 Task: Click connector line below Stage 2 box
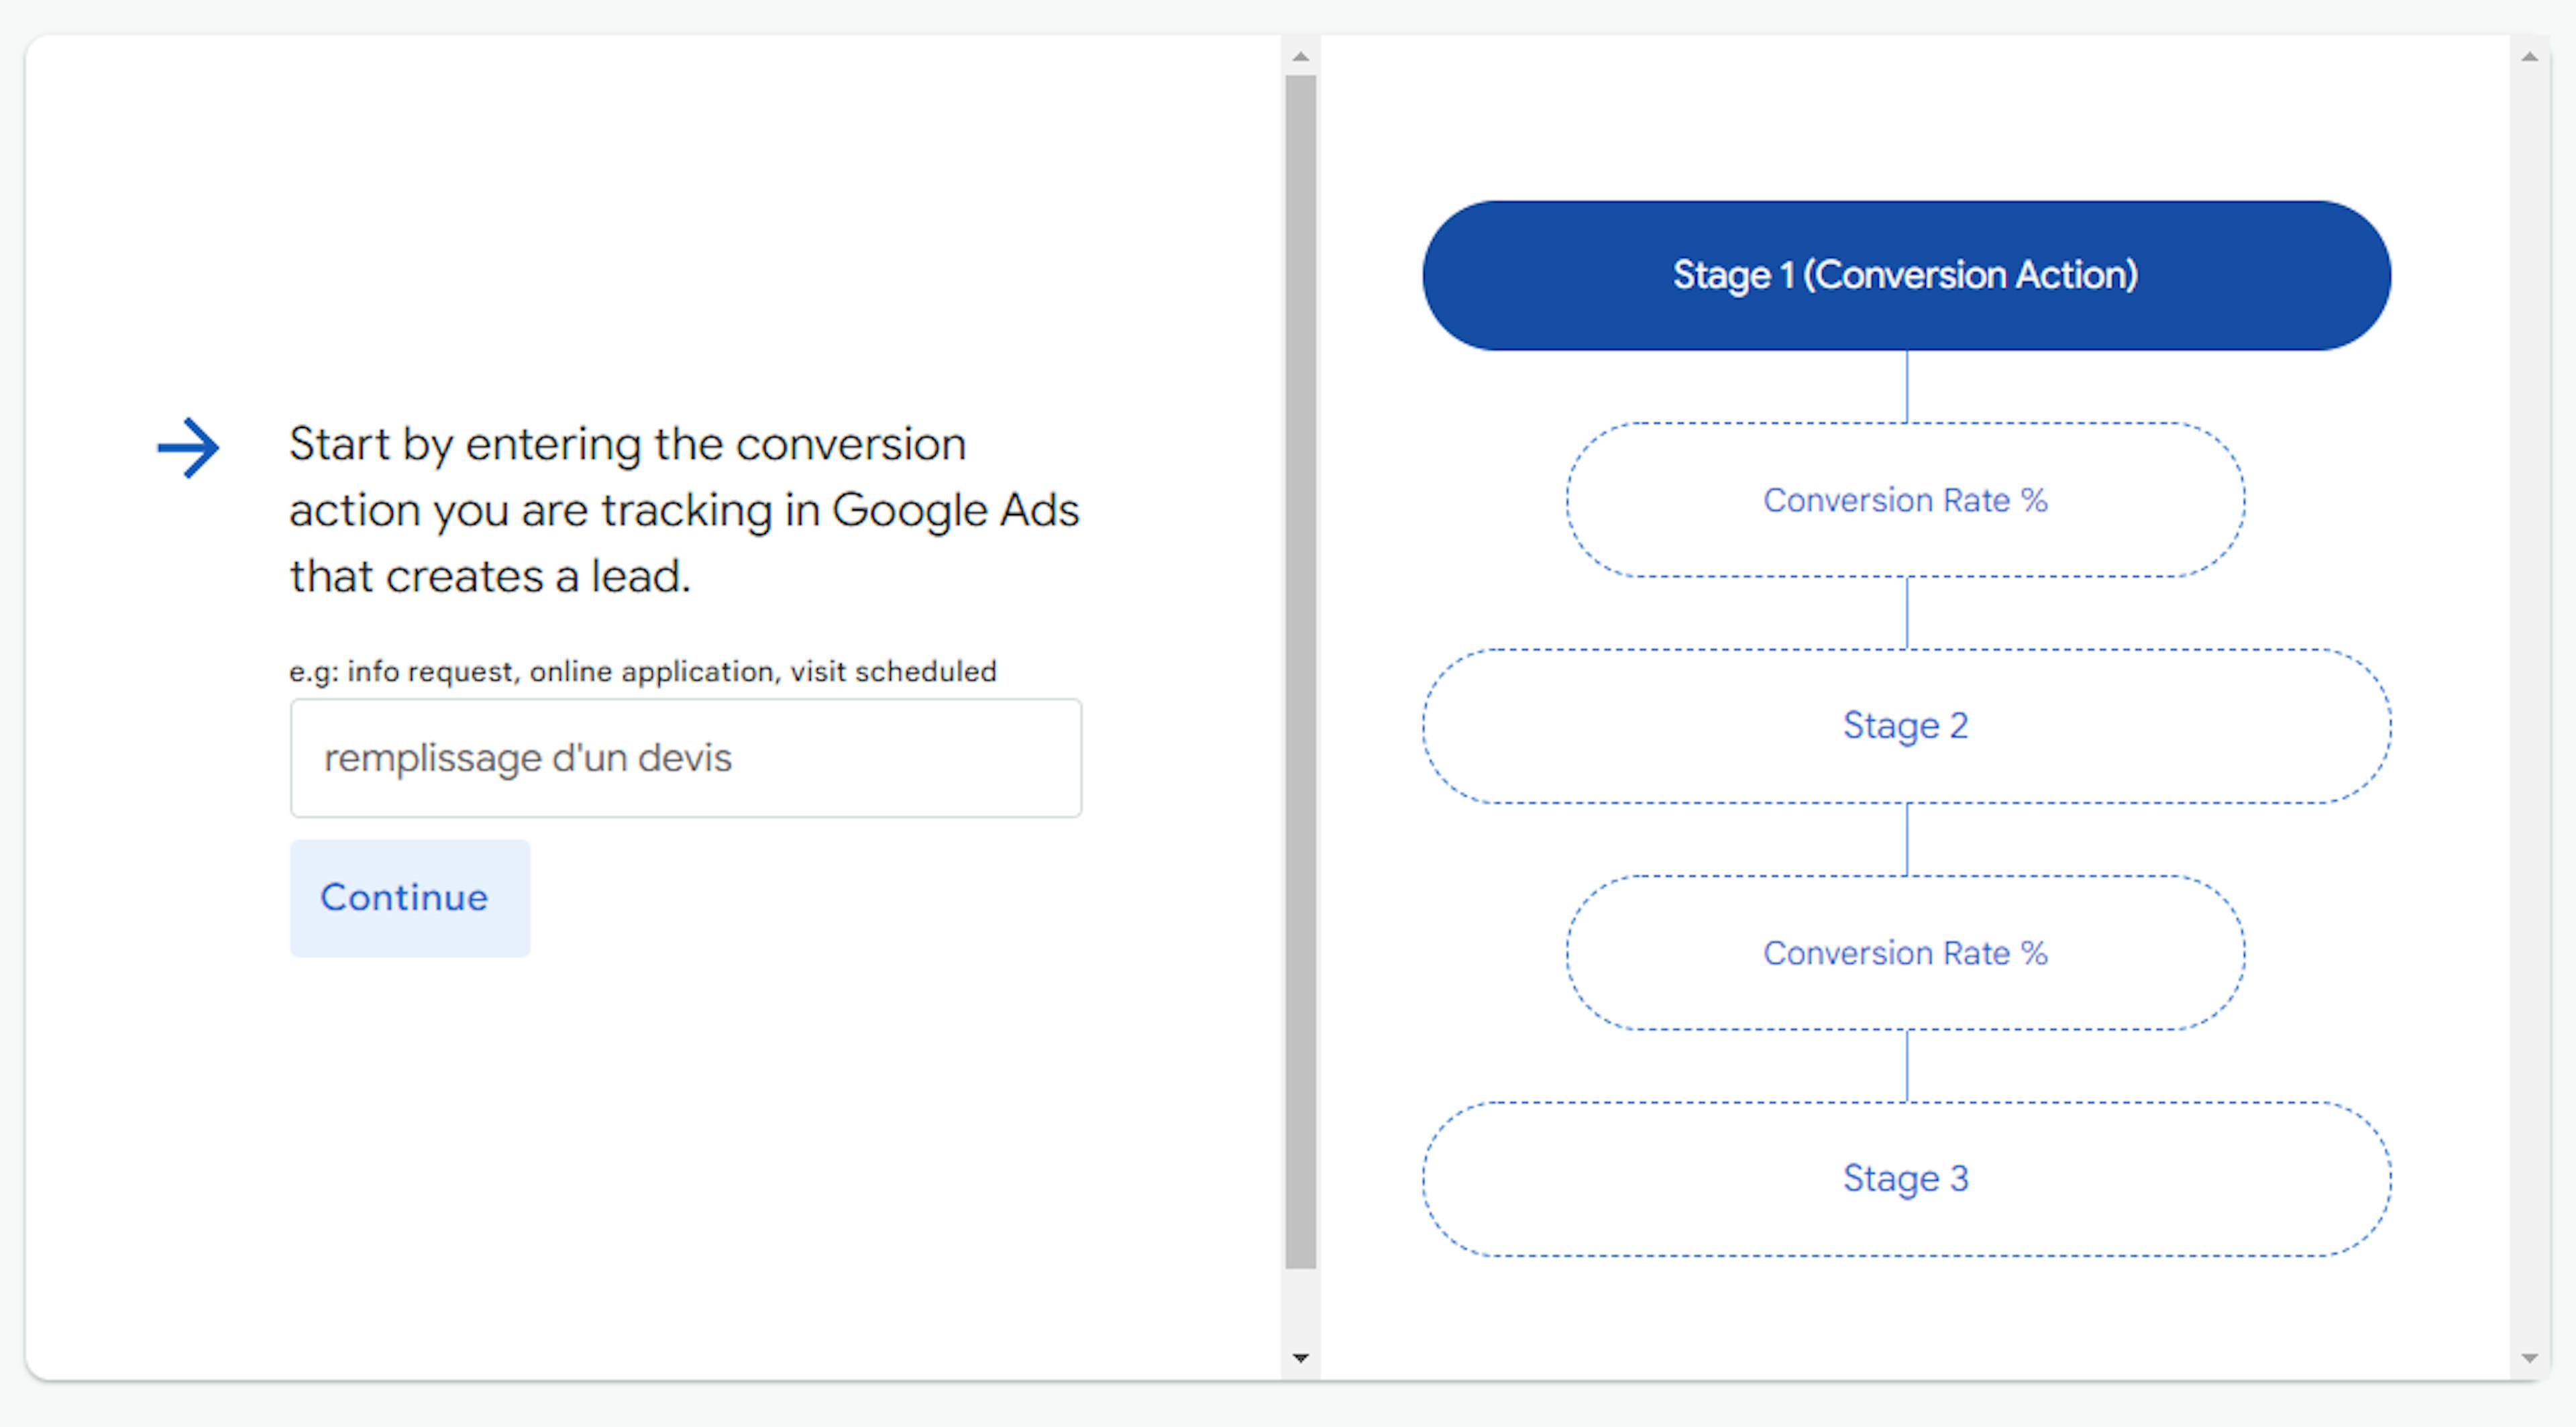1906,839
